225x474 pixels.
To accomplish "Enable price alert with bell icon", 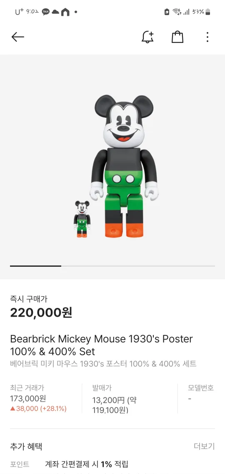I will (147, 37).
